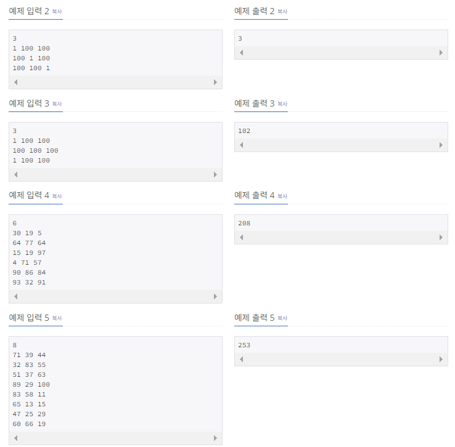The width and height of the screenshot is (455, 447).
Task: Click right scroll arrow of example output 3
Action: click(441, 145)
